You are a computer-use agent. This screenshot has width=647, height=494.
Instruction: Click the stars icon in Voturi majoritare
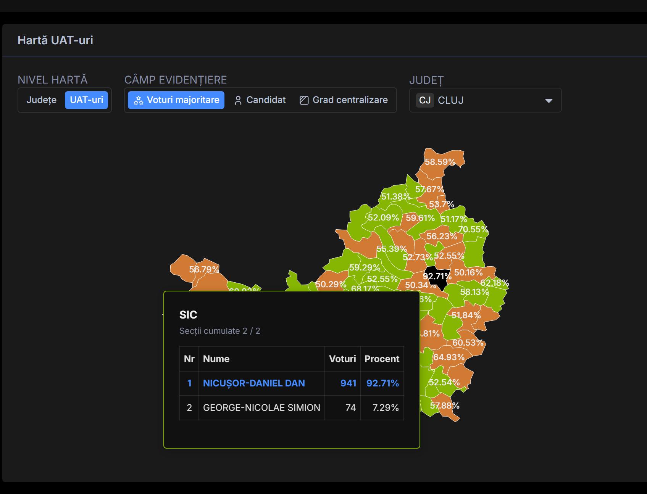coord(138,100)
